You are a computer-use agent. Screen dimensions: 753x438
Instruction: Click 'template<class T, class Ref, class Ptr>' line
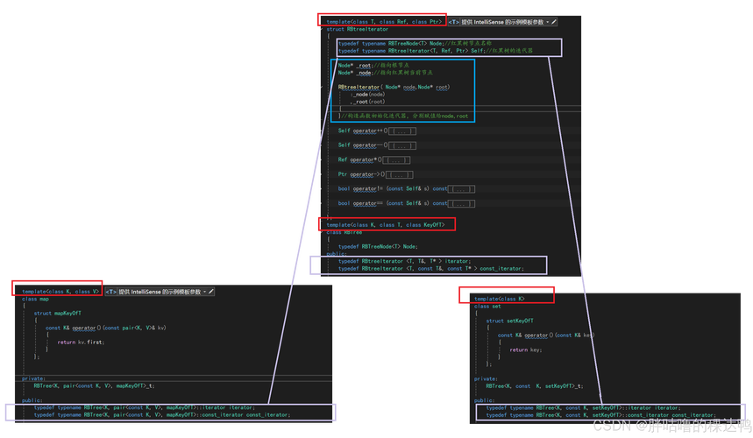pyautogui.click(x=384, y=22)
